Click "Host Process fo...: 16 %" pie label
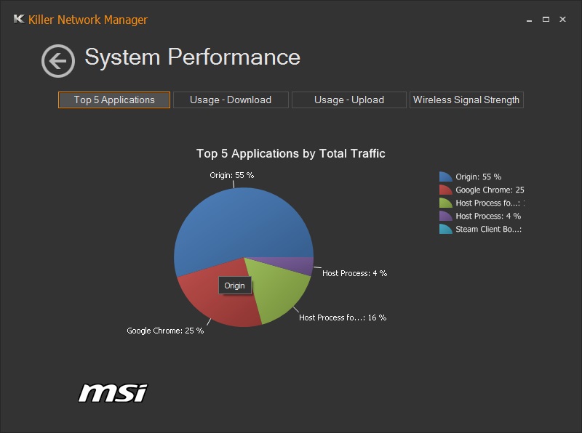The width and height of the screenshot is (582, 433). pyautogui.click(x=343, y=317)
